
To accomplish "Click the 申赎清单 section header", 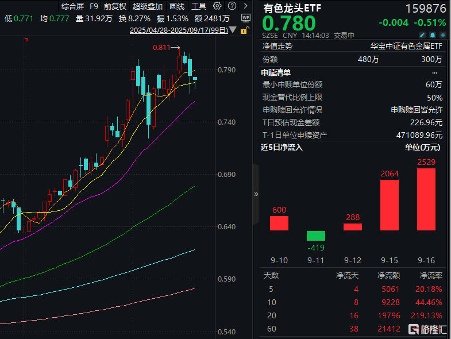I will 276,72.
